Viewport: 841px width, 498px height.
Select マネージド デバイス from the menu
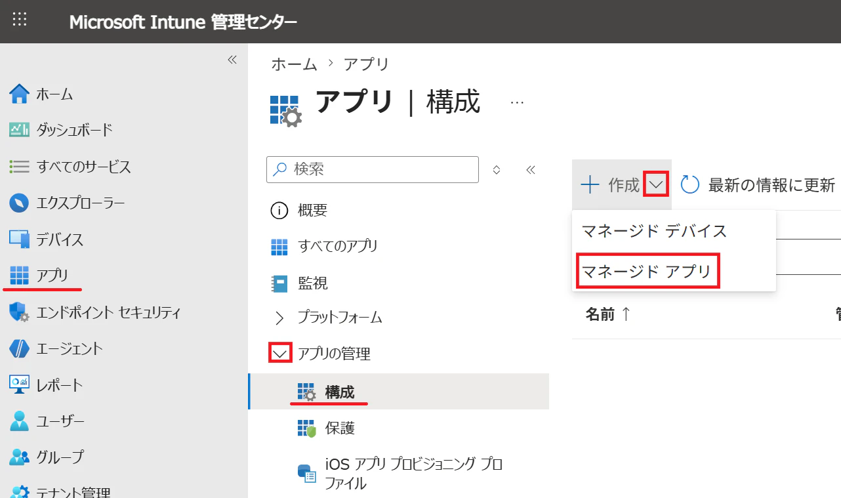click(x=655, y=231)
